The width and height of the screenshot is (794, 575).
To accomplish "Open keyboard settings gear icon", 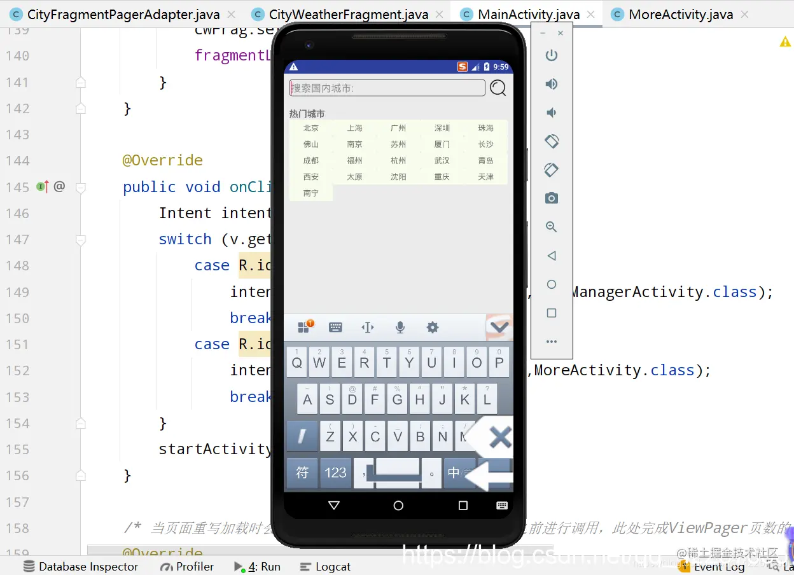I will click(433, 328).
